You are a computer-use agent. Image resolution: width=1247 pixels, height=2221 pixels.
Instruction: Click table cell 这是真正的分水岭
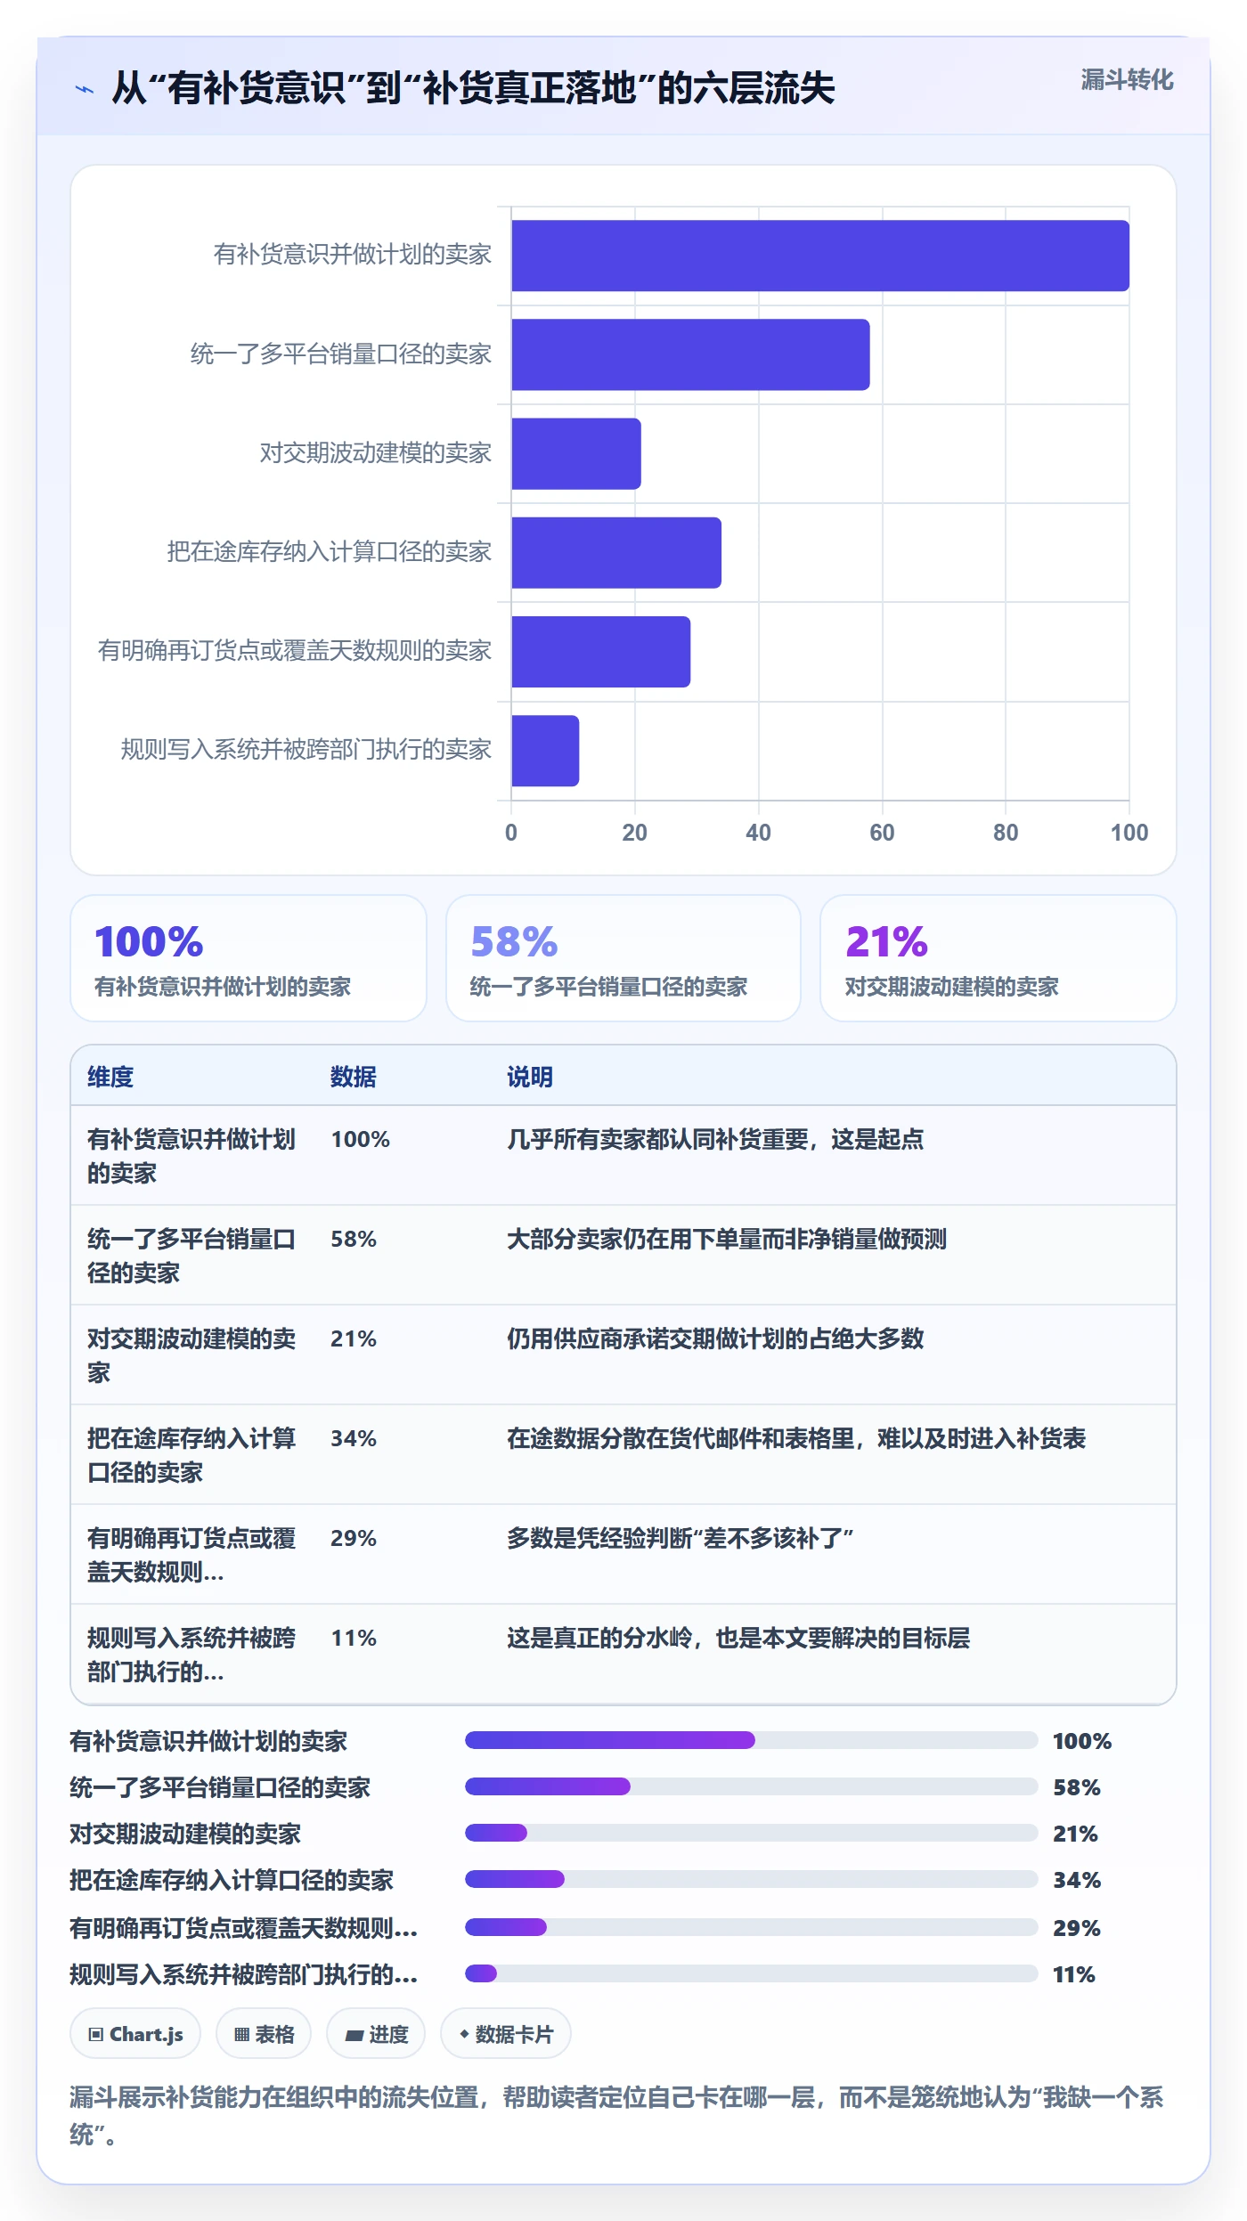tap(738, 1638)
